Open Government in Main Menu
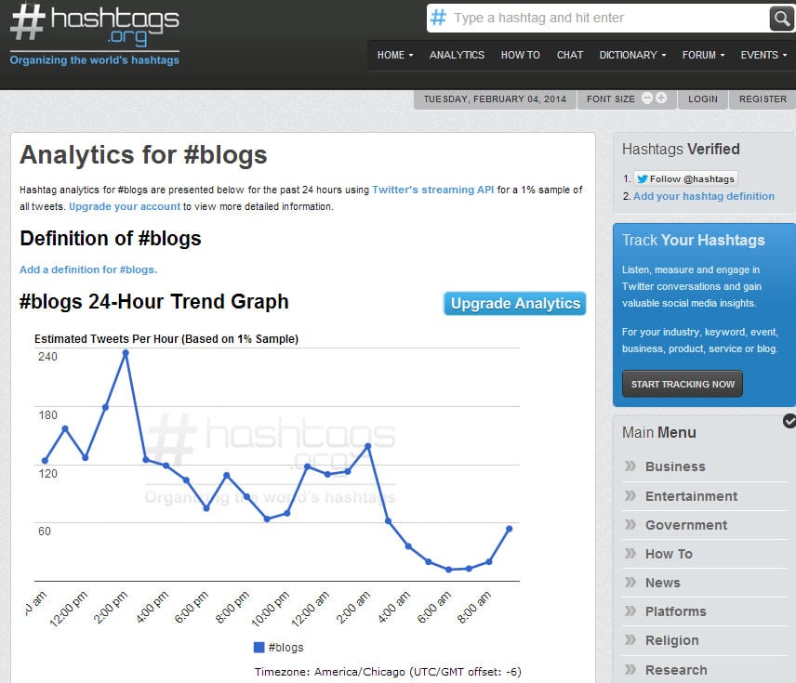This screenshot has height=683, width=796. [686, 525]
